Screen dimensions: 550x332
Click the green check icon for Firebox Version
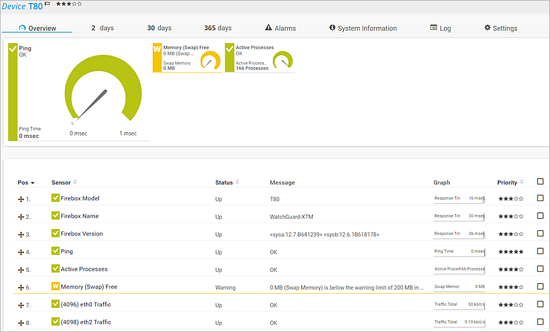56,234
